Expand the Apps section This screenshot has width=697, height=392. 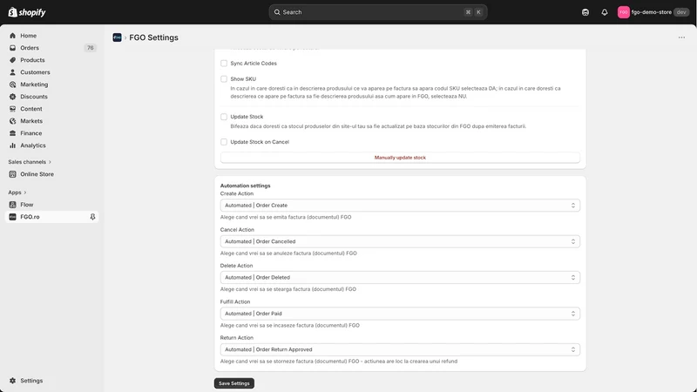pyautogui.click(x=17, y=193)
